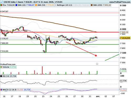
Task: Click the 8 500 price axis label
Action: [x=123, y=5]
